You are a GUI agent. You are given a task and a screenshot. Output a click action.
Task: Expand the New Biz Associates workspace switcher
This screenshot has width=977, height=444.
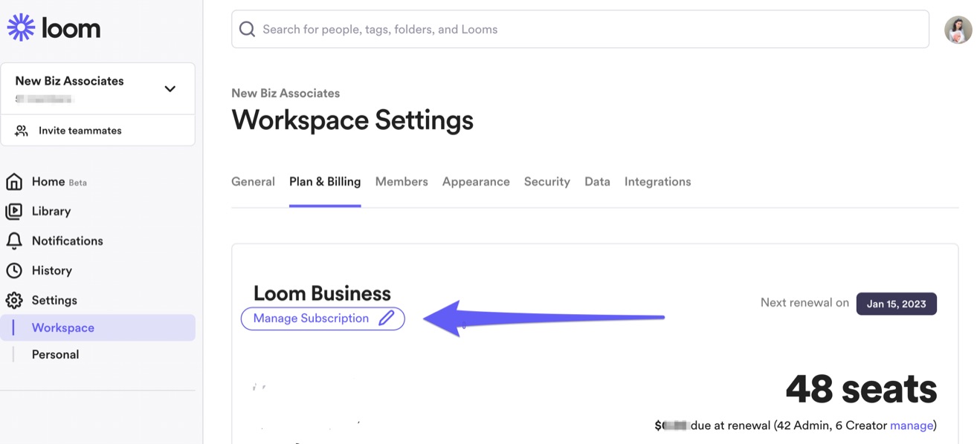tap(170, 89)
